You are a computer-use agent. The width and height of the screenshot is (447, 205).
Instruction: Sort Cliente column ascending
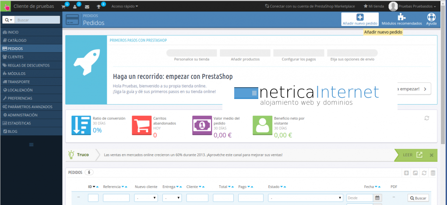pyautogui.click(x=203, y=187)
